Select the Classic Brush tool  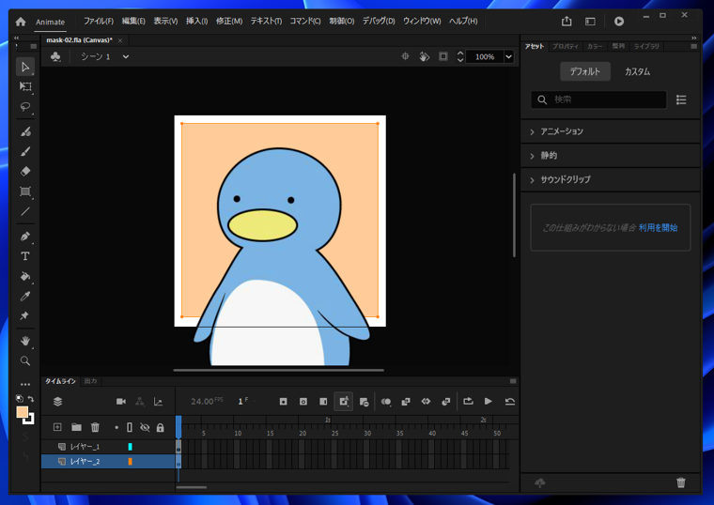coord(25,151)
